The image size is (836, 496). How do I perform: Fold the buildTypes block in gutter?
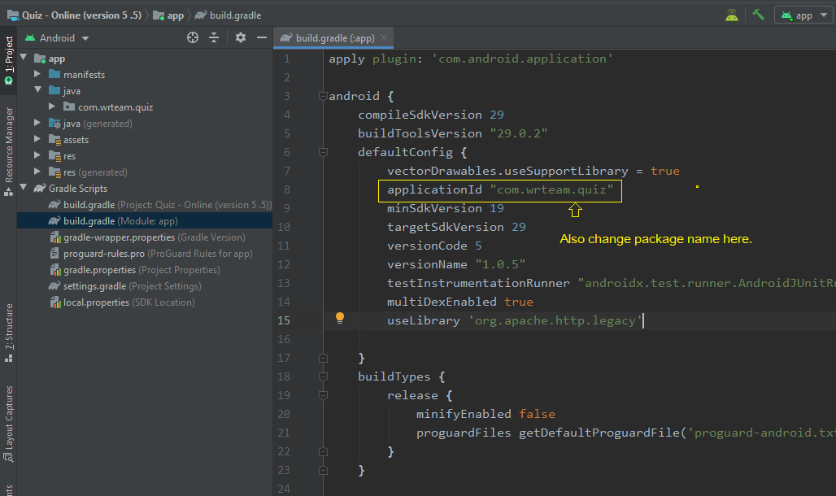click(323, 376)
